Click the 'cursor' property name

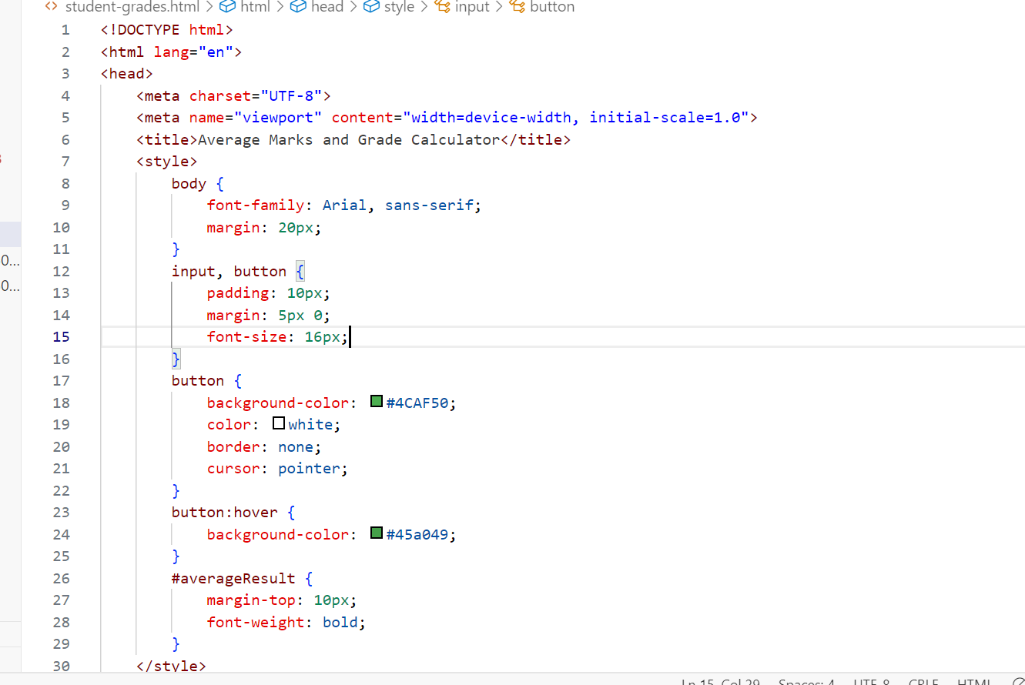click(x=233, y=468)
